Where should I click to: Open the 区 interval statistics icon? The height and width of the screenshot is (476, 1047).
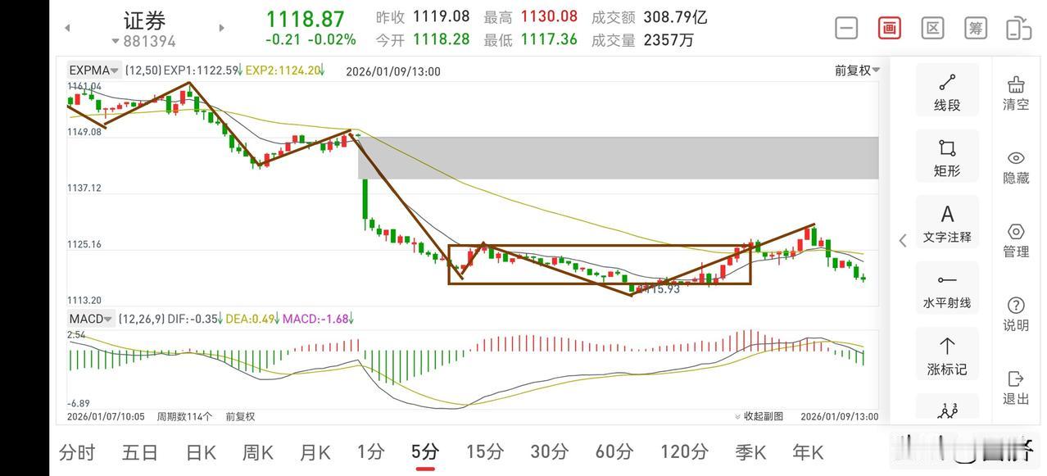coord(932,28)
